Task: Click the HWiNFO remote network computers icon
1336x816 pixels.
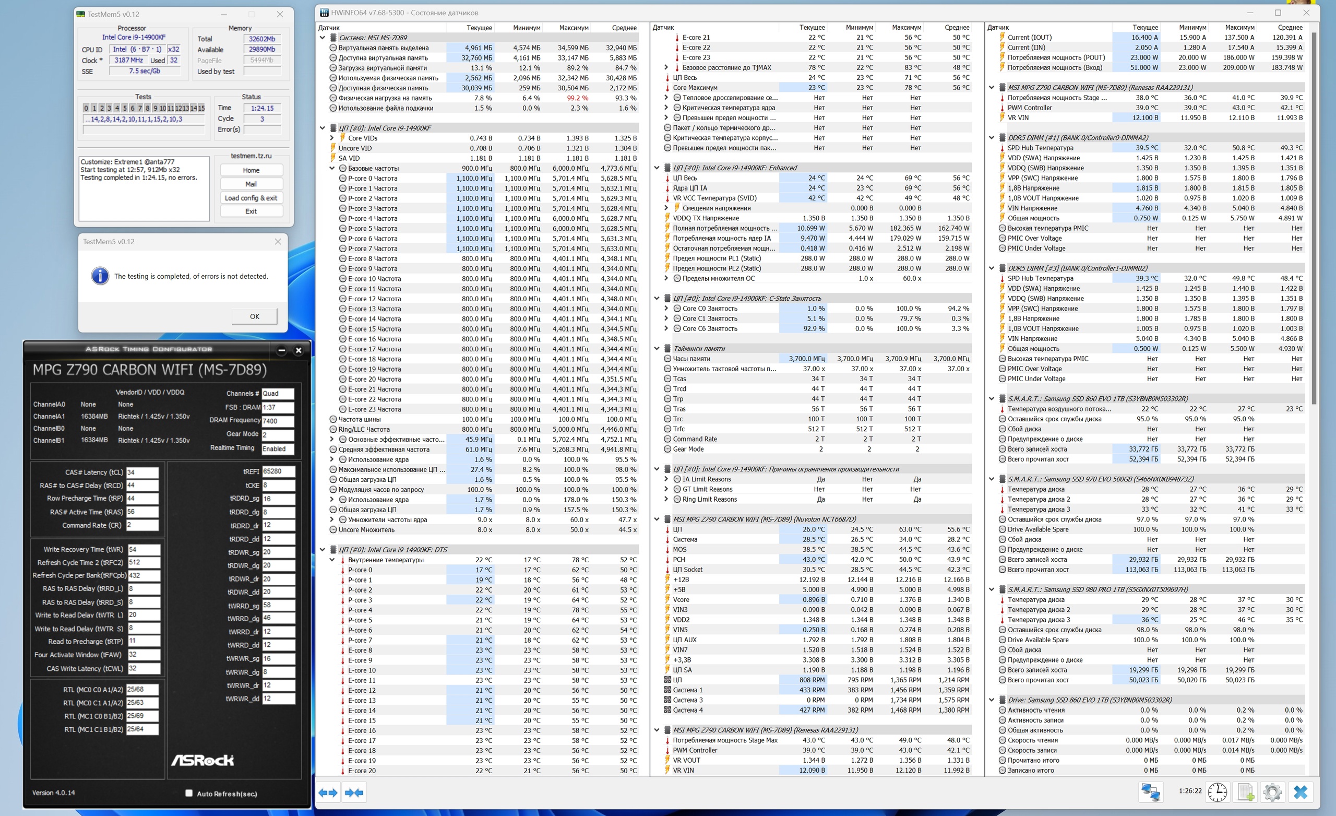Action: 1150,792
